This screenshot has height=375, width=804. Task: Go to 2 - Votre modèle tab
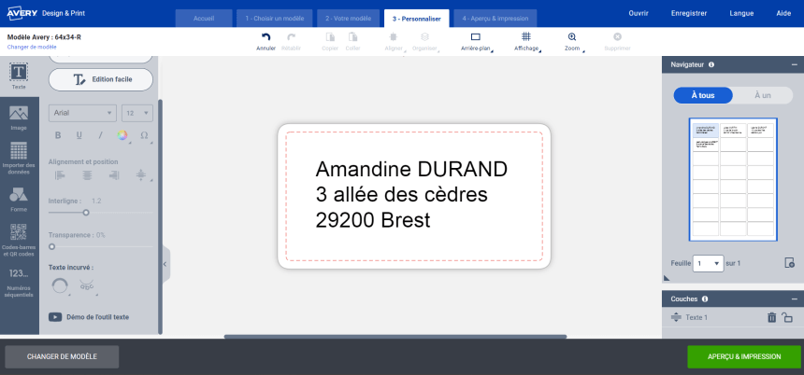point(348,19)
